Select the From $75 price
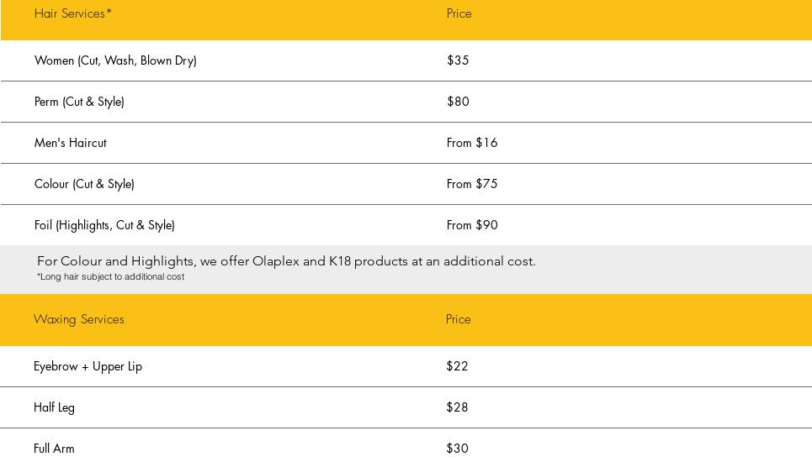Image resolution: width=812 pixels, height=462 pixels. click(x=472, y=184)
